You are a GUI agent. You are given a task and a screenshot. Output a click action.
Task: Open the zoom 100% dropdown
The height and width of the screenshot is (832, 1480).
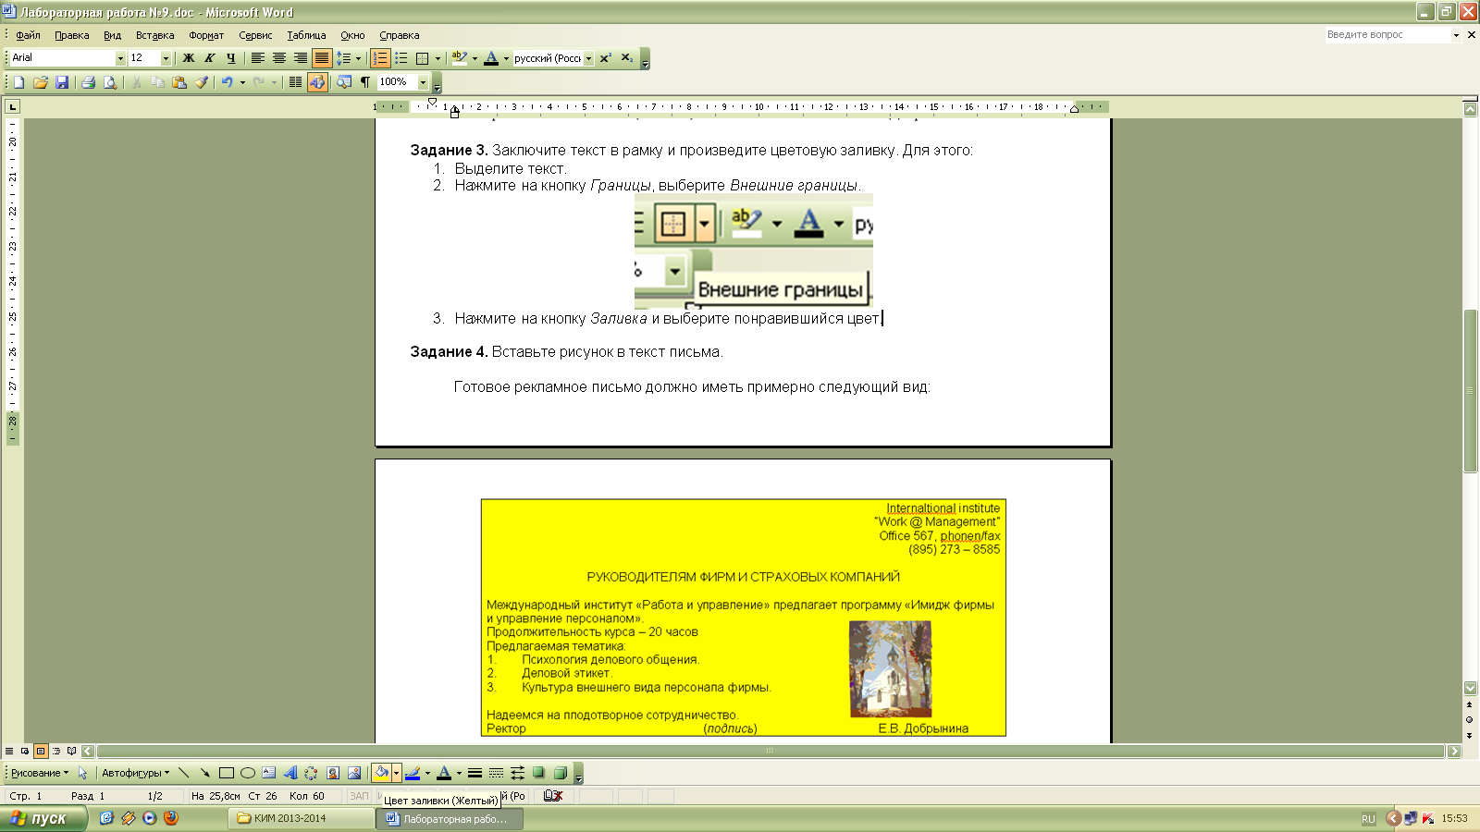(424, 82)
